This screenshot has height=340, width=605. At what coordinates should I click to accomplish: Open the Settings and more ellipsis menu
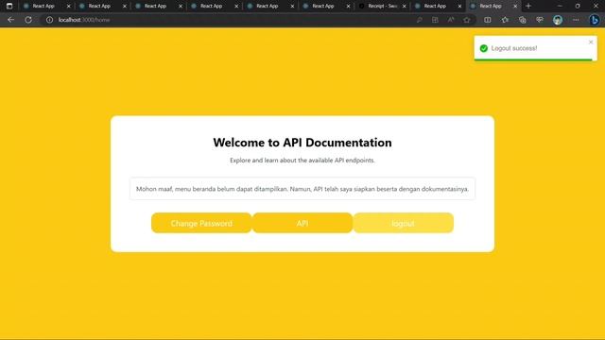576,20
